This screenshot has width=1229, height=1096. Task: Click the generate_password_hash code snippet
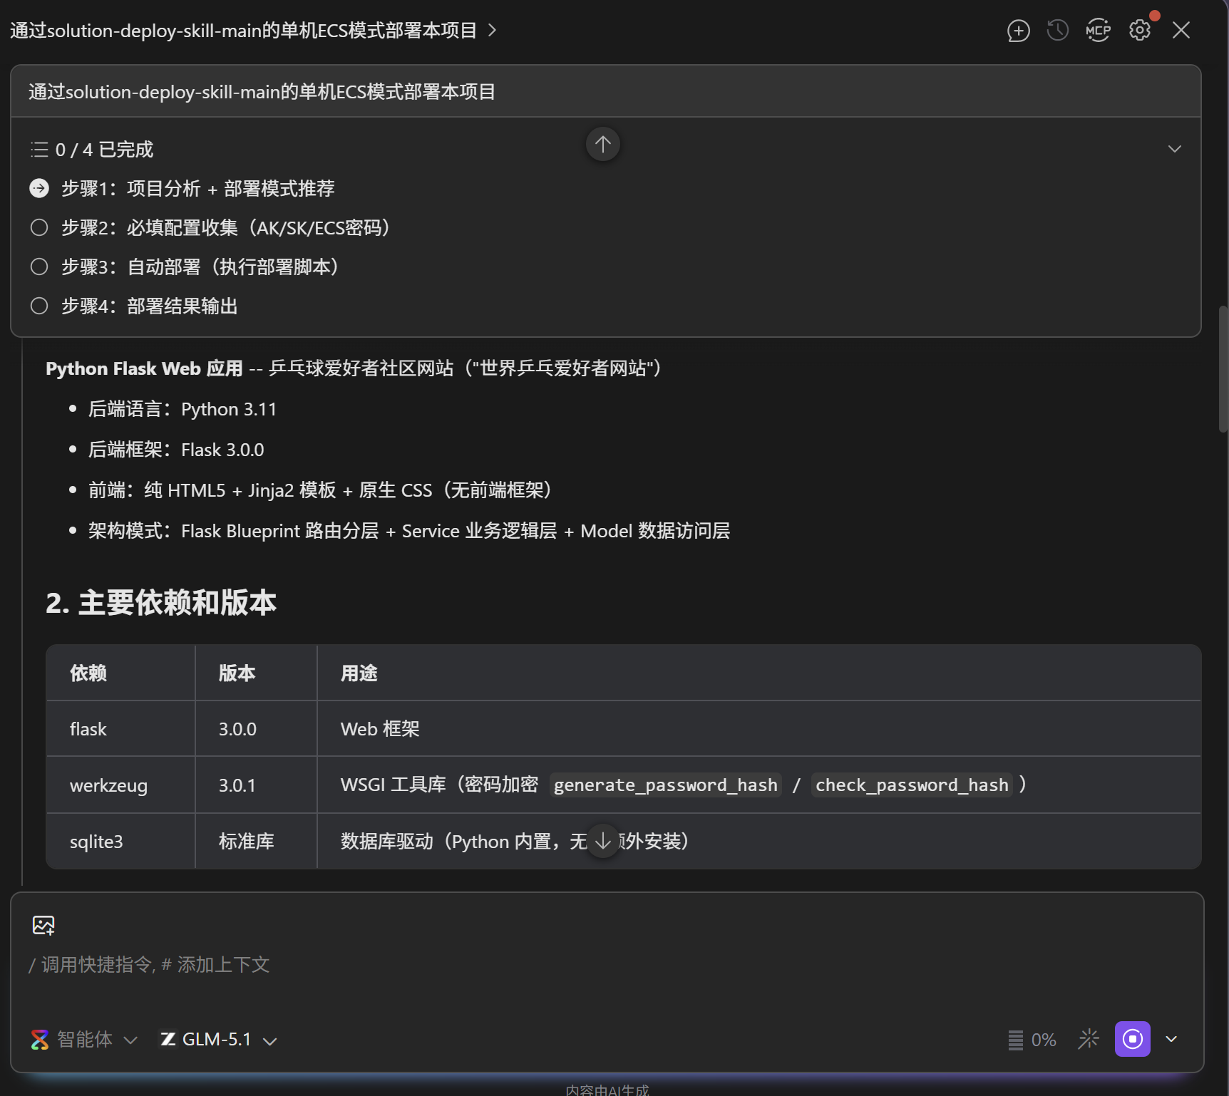[x=666, y=785]
